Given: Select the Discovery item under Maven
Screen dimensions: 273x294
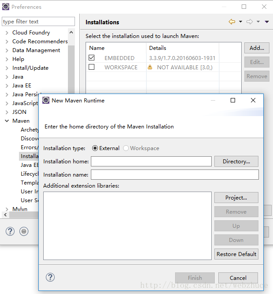Looking at the screenshot, I should click(x=30, y=139).
